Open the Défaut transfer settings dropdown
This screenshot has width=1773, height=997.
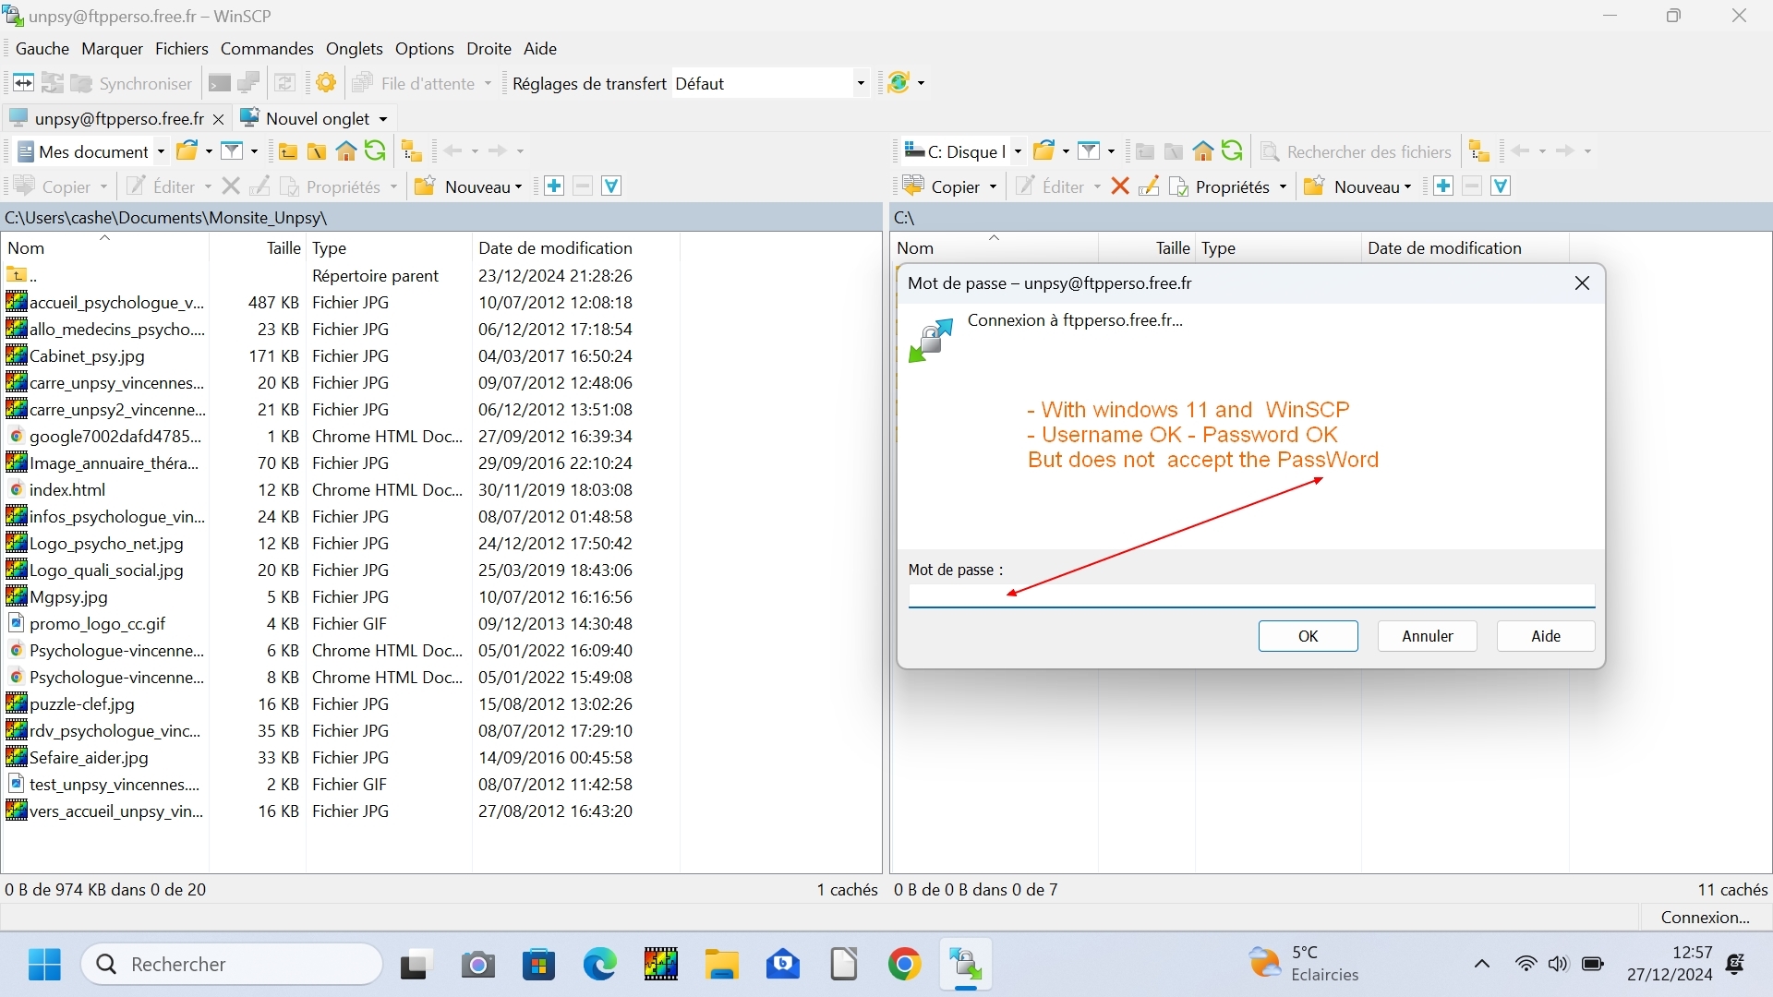click(861, 82)
